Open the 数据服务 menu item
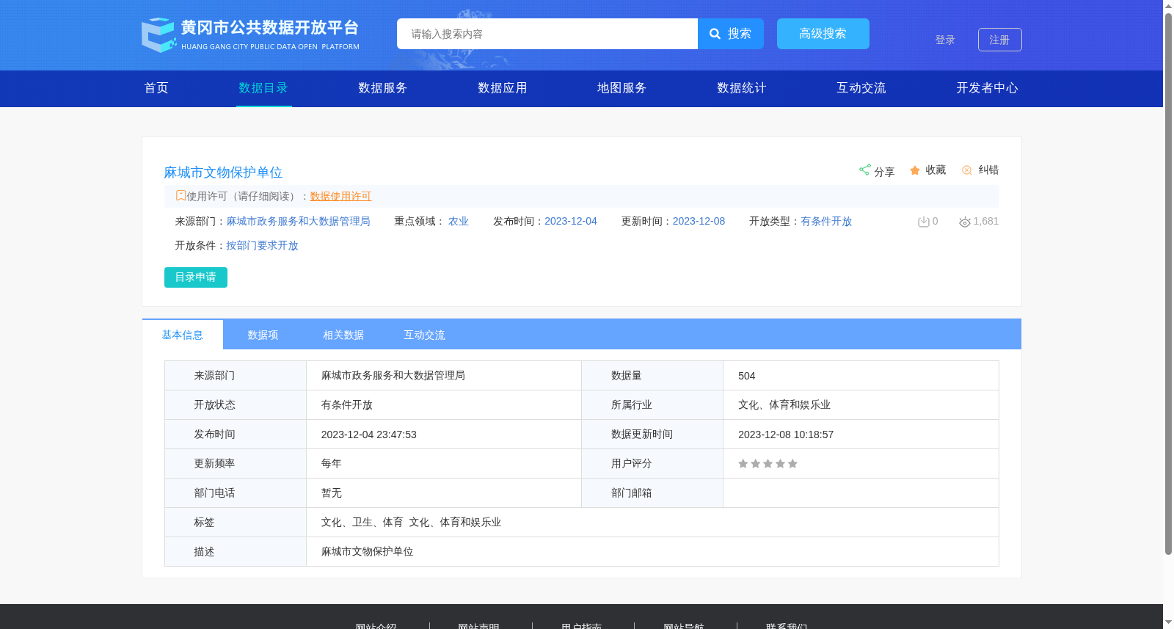 click(x=383, y=88)
